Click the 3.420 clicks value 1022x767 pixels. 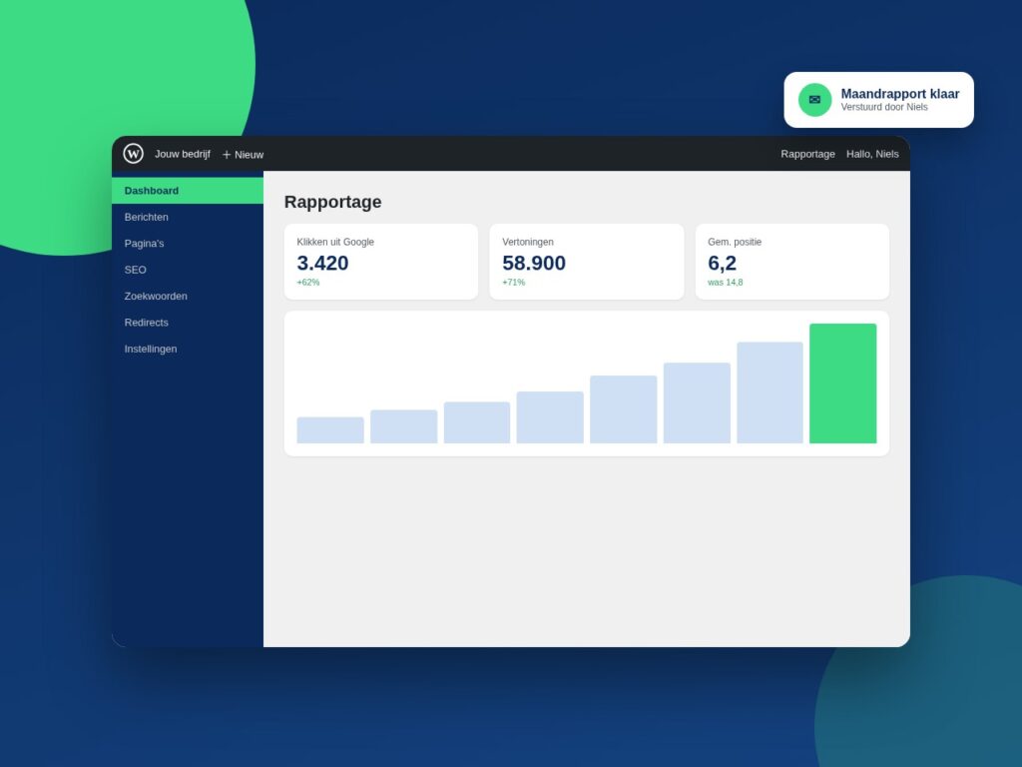[x=322, y=263]
